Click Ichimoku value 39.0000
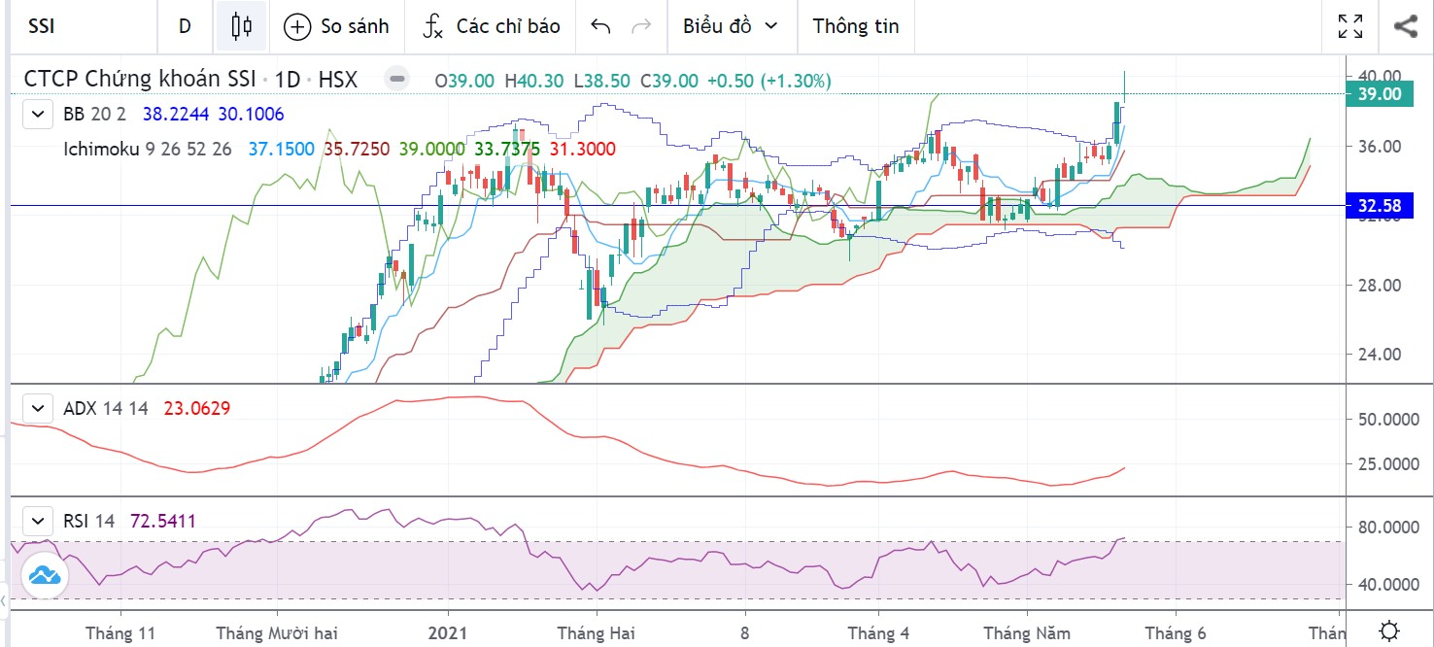Screen dimensions: 1434x647 tap(431, 149)
